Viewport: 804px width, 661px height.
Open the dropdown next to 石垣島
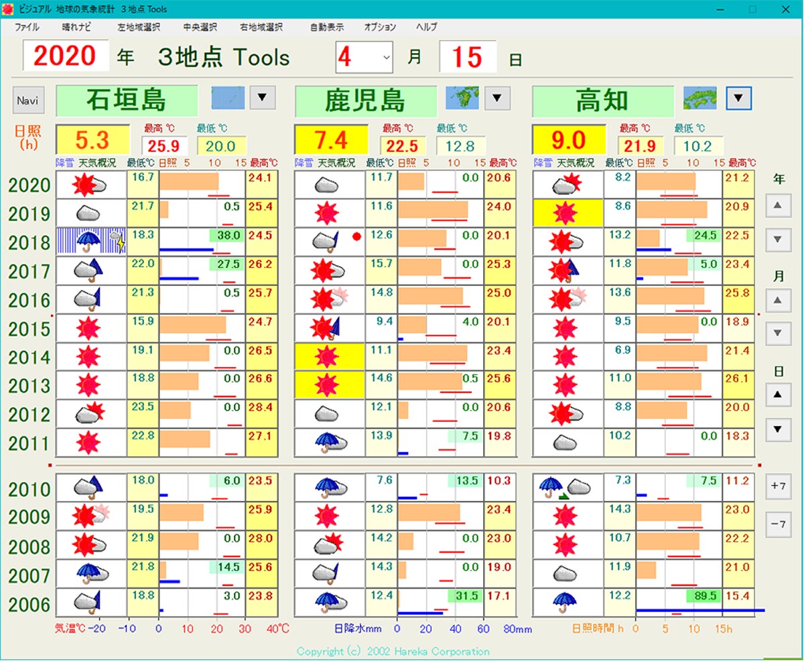(x=263, y=98)
